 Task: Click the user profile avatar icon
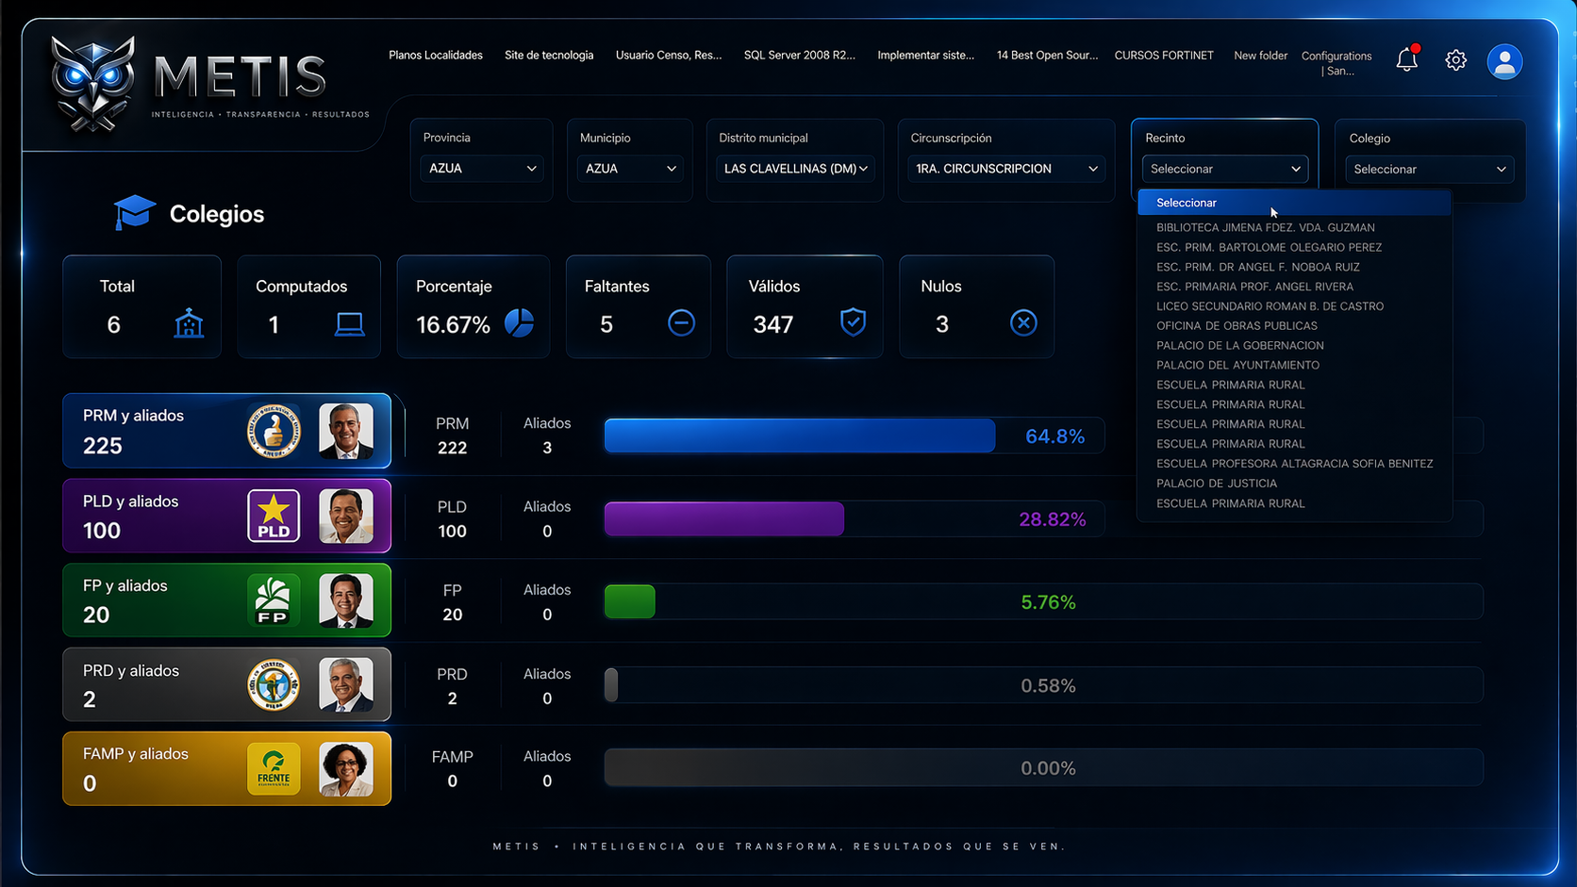1504,62
